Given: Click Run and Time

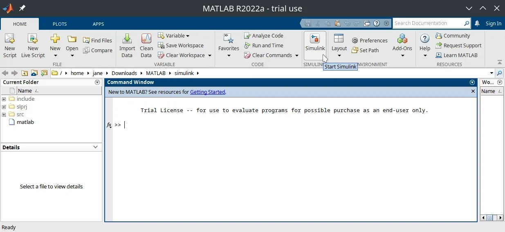Looking at the screenshot, I should tap(264, 45).
